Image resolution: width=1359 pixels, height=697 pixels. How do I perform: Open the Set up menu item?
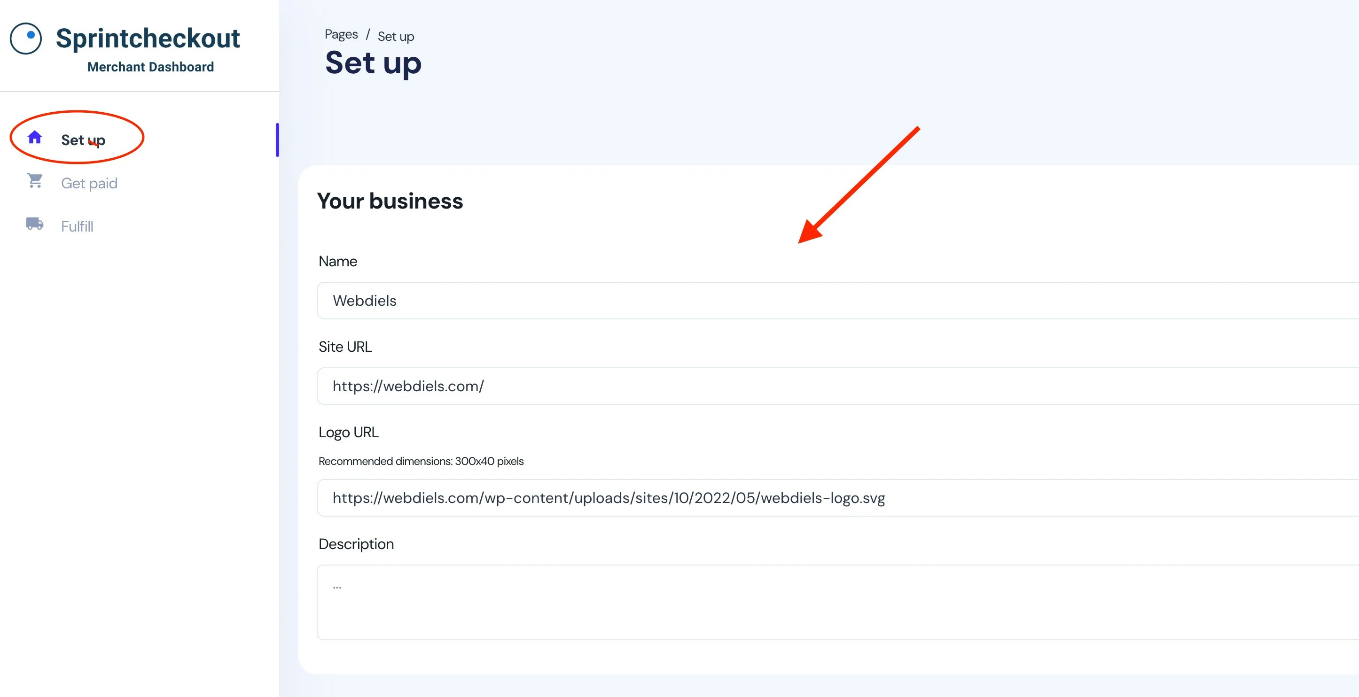tap(83, 139)
